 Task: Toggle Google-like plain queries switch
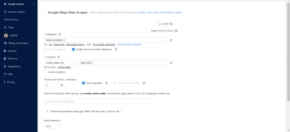(x=175, y=31)
